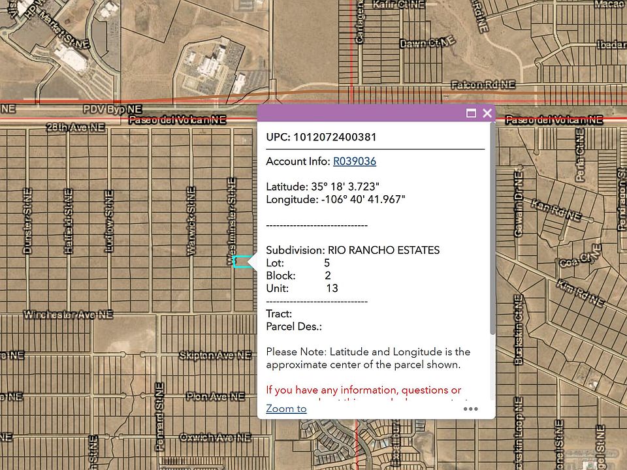Select the Lot value 5
This screenshot has height=470, width=627.
(327, 263)
